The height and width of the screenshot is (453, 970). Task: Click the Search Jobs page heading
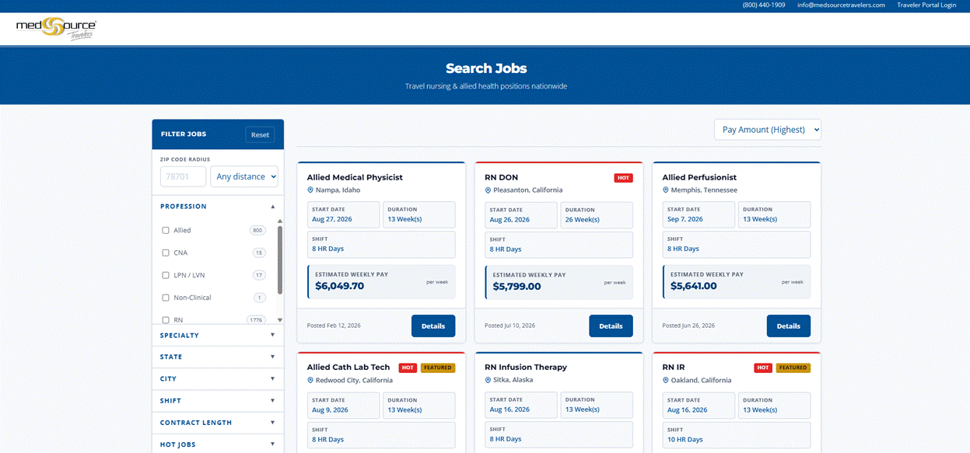[x=486, y=68]
